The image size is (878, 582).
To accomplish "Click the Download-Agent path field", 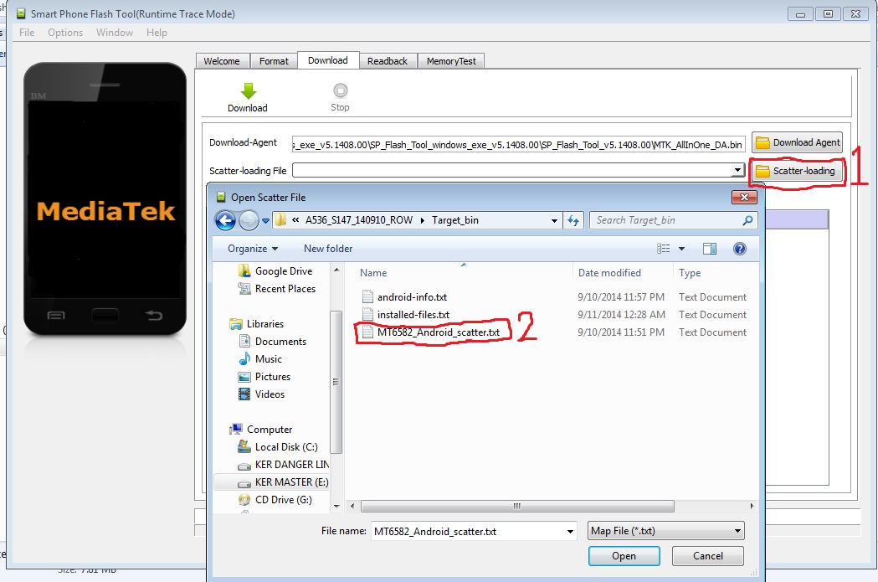I will coord(518,145).
